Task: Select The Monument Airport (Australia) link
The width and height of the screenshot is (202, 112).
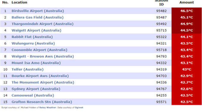Action: tap(43, 83)
